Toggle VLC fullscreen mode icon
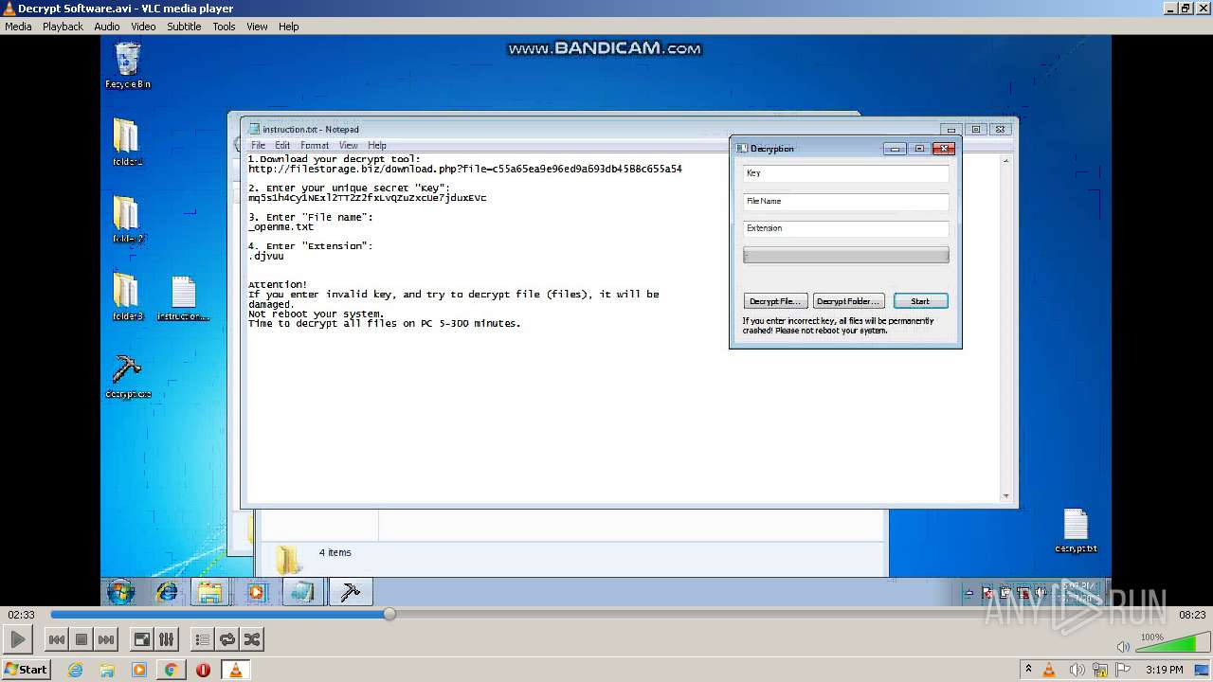The width and height of the screenshot is (1213, 682). 141,639
